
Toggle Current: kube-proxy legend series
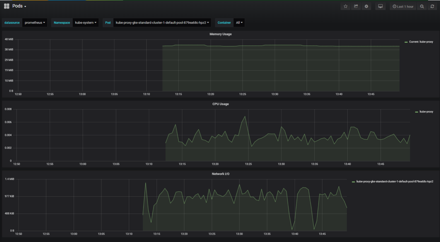[421, 42]
